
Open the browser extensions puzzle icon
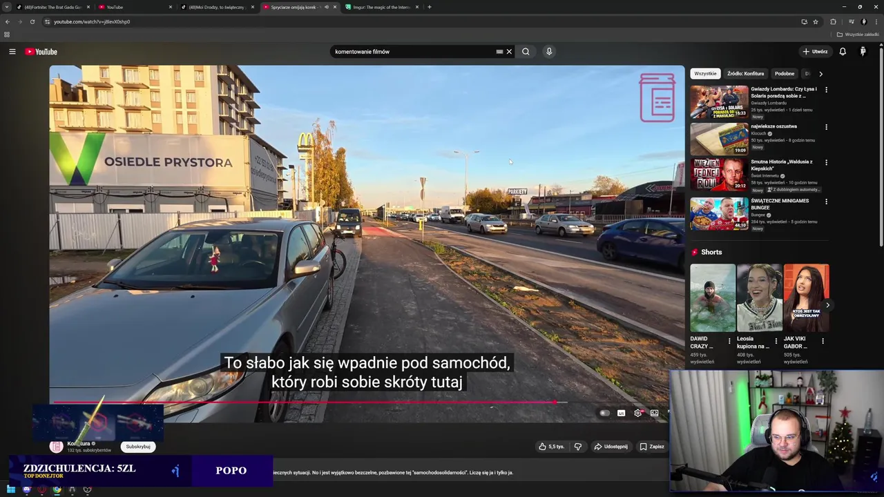pos(833,21)
